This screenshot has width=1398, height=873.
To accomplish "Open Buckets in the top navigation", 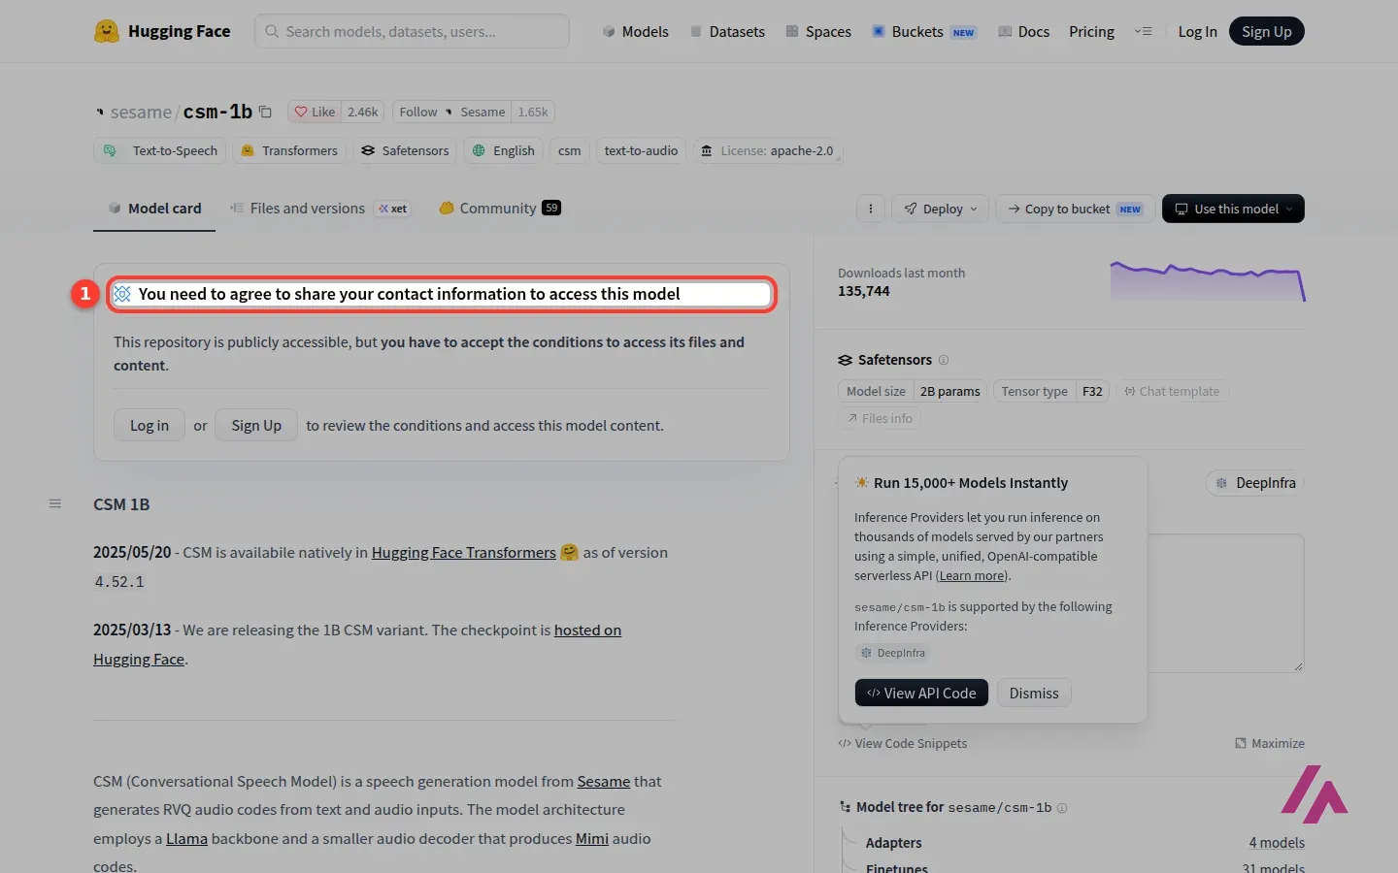I will click(x=923, y=31).
